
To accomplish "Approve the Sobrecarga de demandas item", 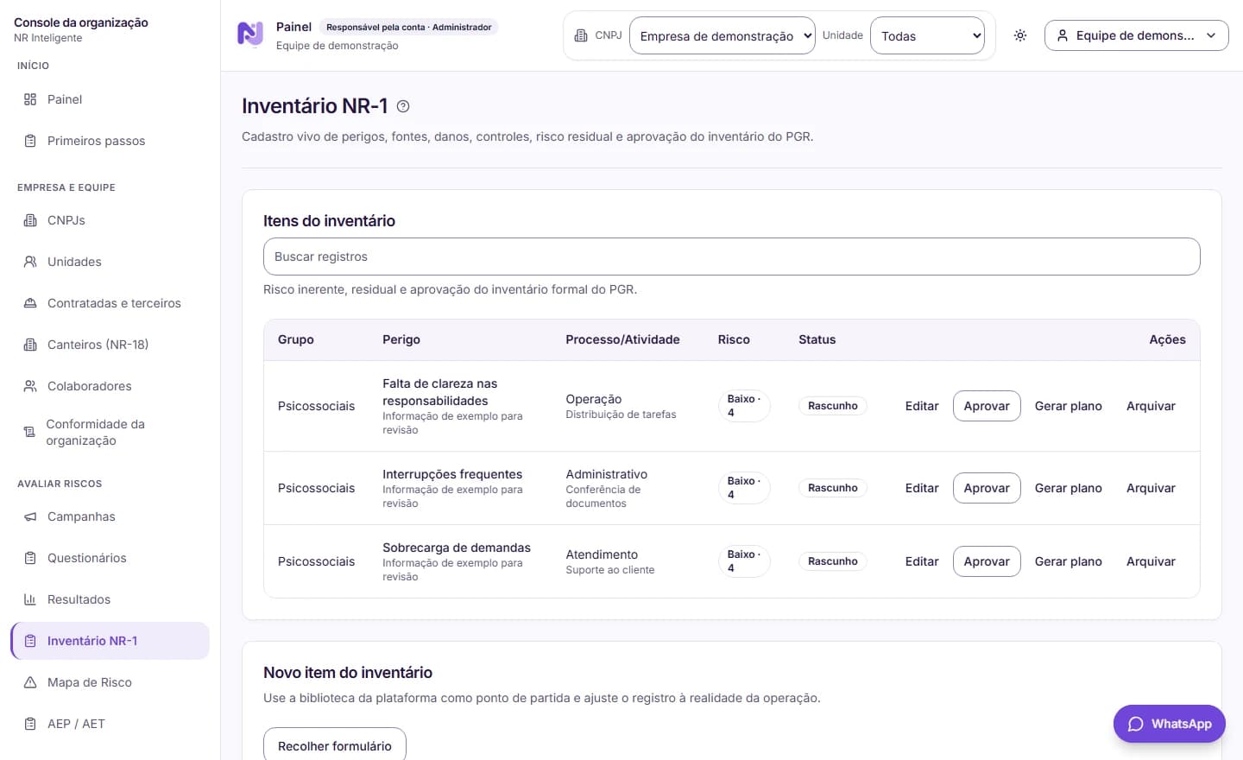I will (x=987, y=561).
